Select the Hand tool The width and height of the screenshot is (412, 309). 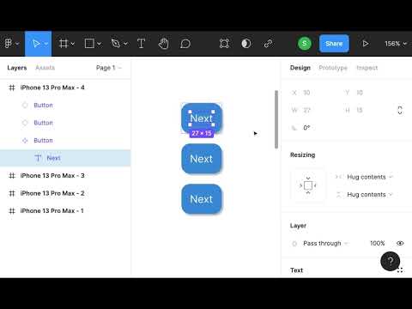coord(163,44)
